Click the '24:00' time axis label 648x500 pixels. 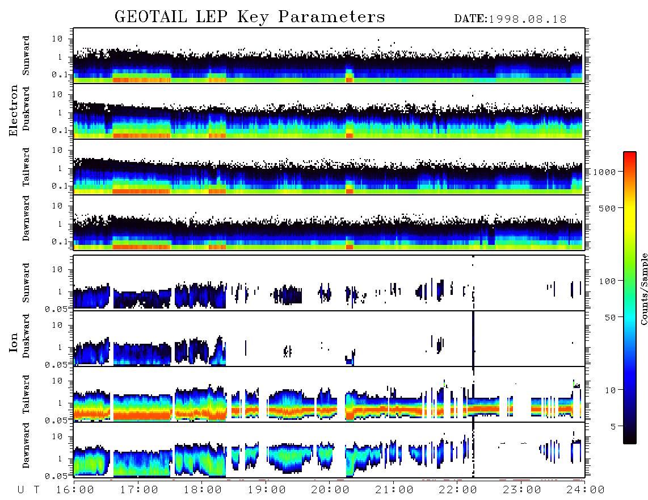click(586, 490)
